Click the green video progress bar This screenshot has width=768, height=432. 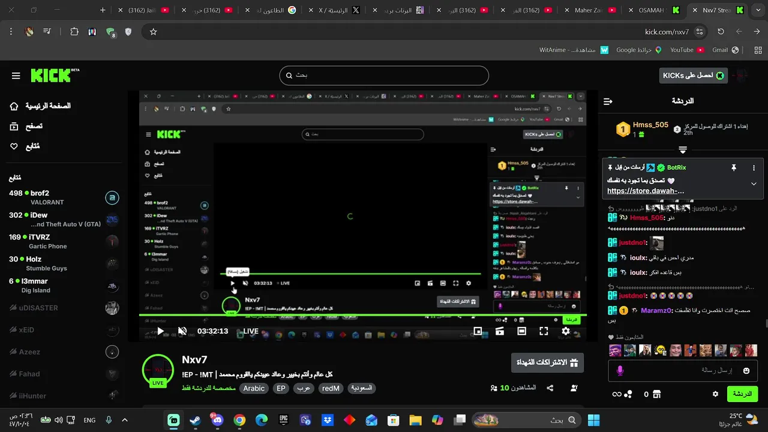tap(362, 315)
